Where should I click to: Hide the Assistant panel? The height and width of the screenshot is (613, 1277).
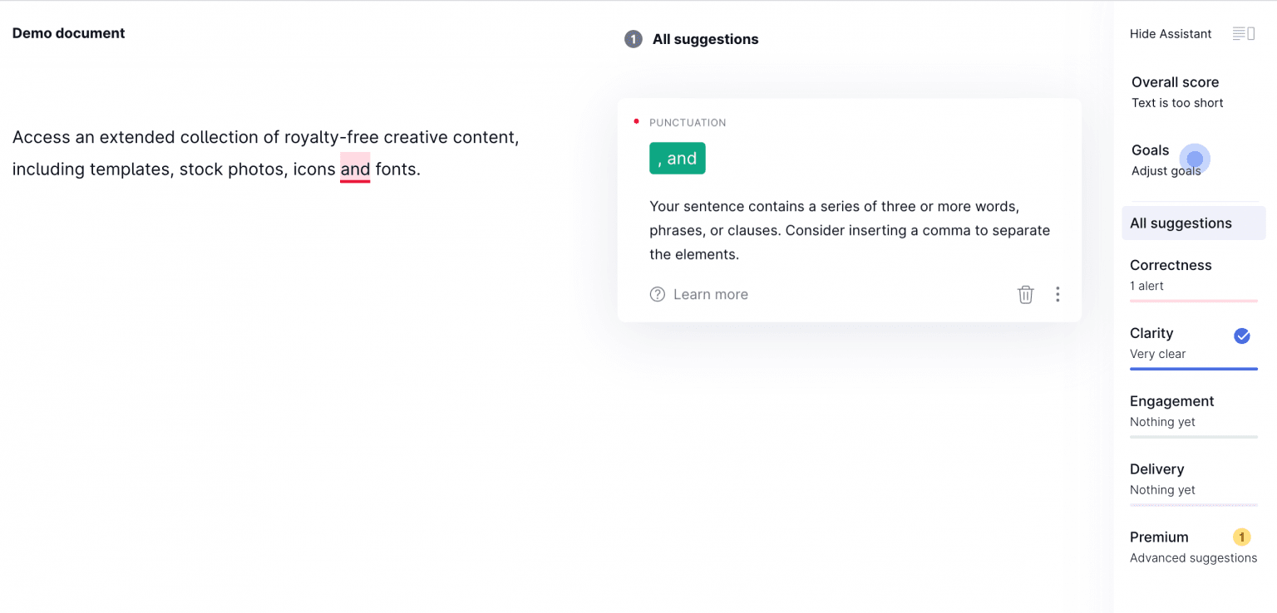(1171, 33)
